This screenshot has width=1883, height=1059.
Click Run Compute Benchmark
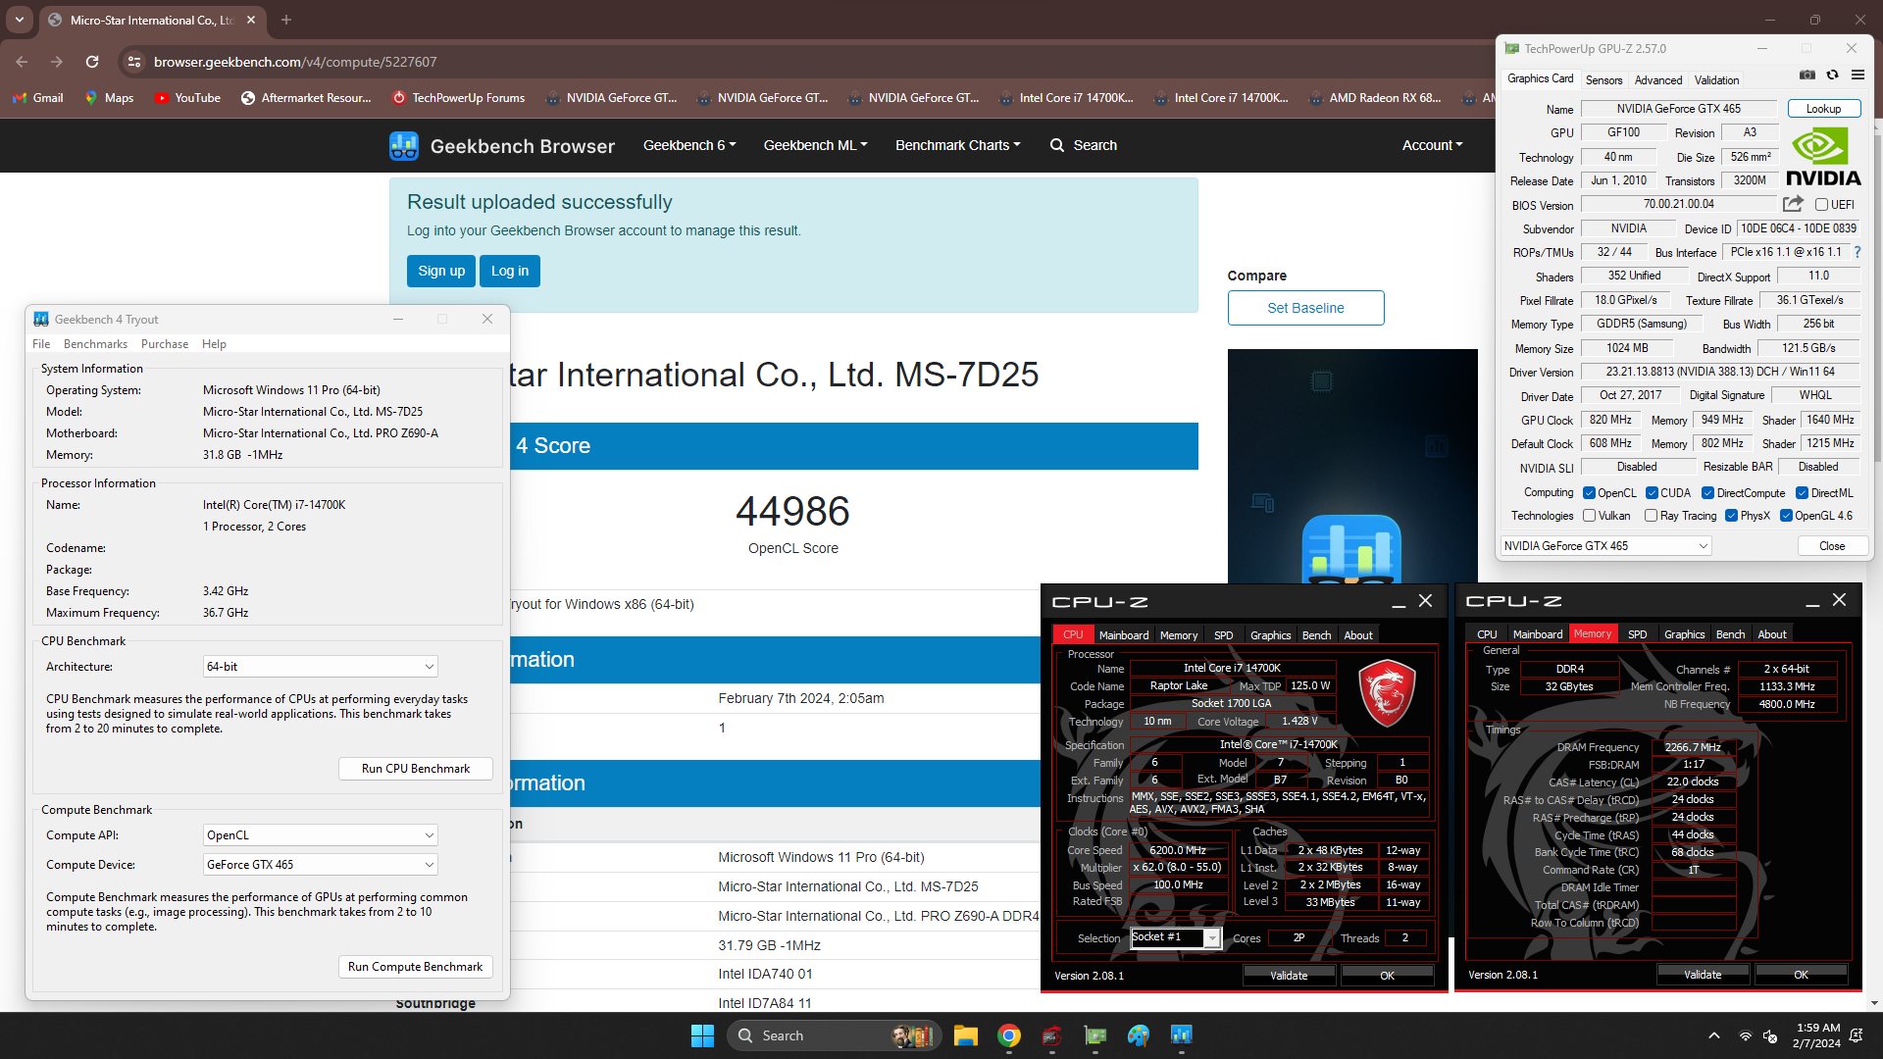click(415, 967)
